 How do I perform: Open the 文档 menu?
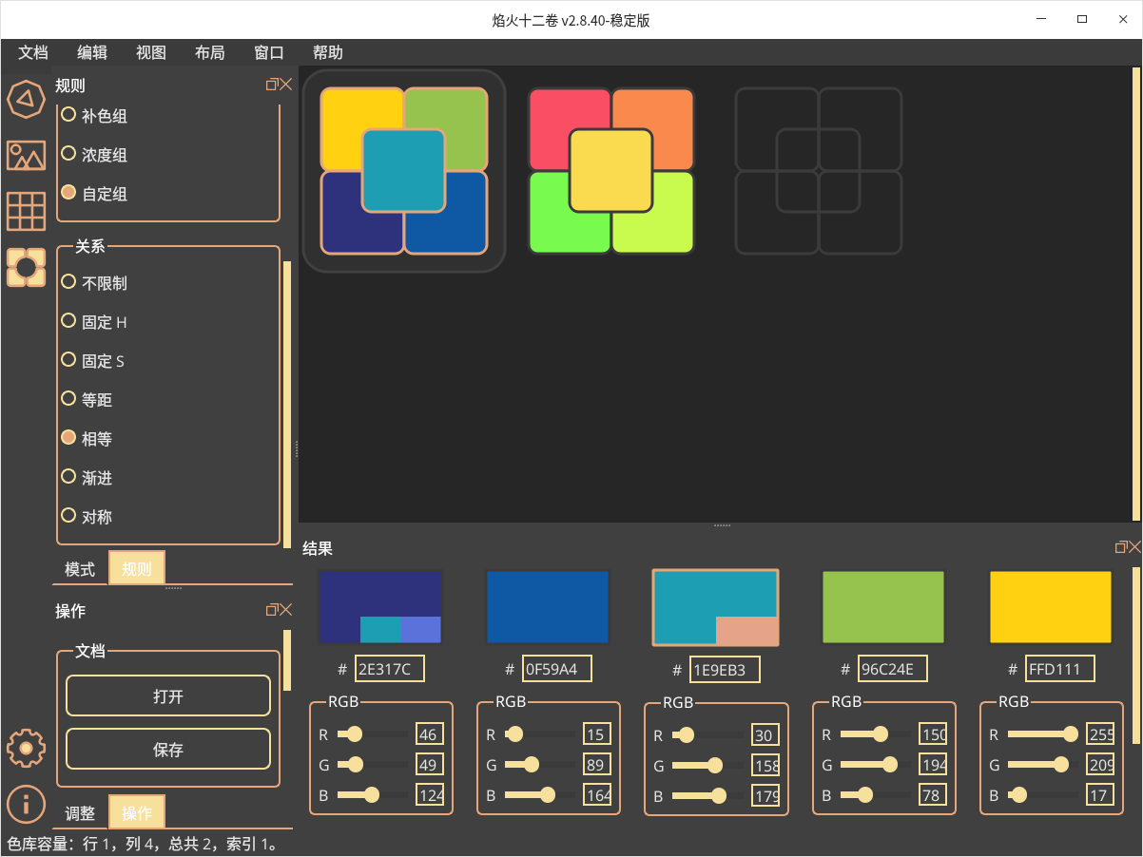click(x=33, y=53)
